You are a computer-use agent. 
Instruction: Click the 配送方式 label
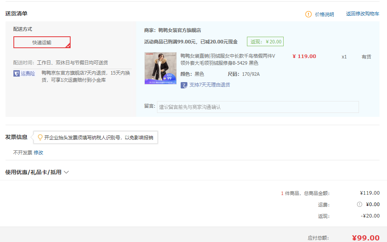coord(23,29)
